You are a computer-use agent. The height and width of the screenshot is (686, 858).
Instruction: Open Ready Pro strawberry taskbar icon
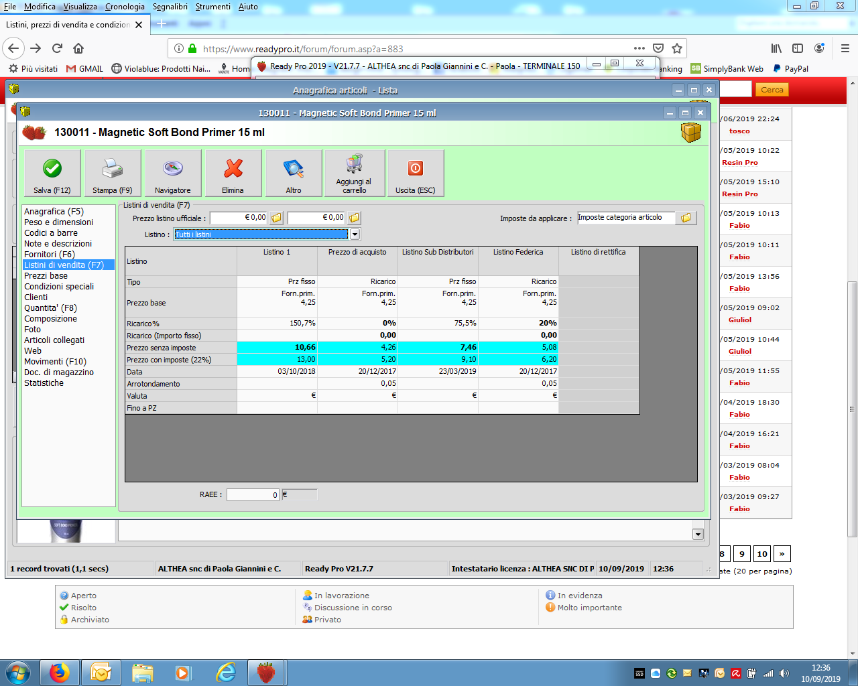tap(267, 673)
